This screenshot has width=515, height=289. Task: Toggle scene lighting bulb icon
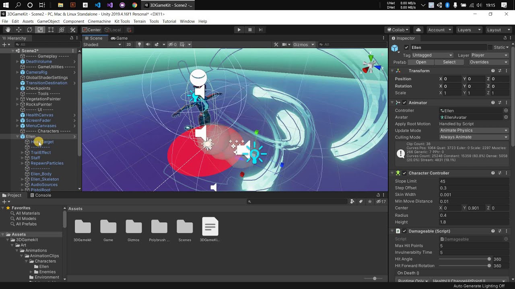(x=139, y=45)
